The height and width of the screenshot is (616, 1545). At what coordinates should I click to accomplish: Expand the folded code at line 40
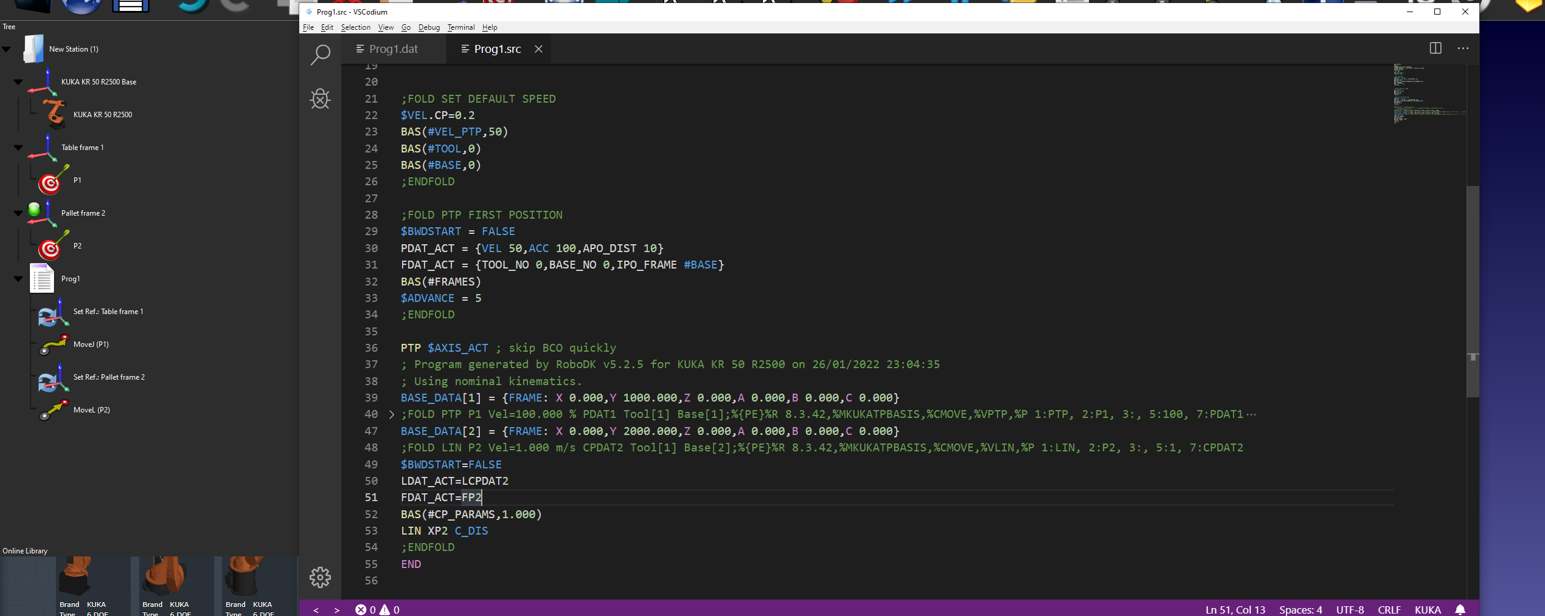tap(391, 414)
